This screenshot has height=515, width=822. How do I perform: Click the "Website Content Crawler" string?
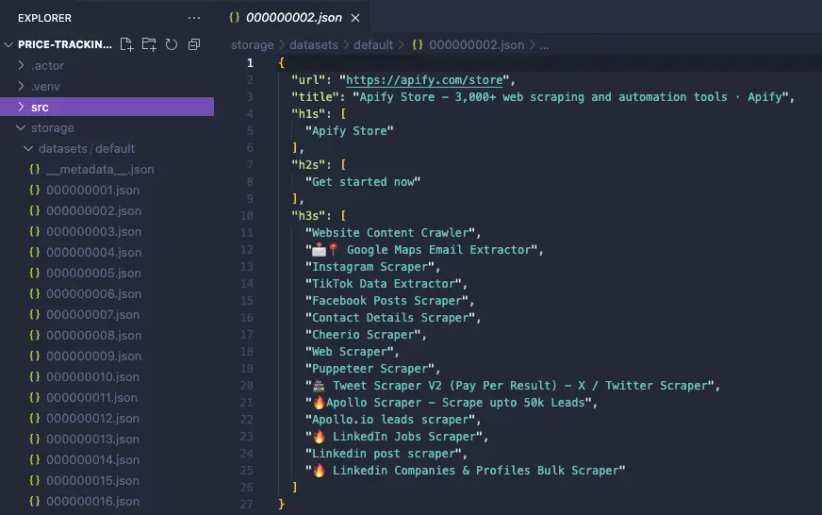coord(390,233)
